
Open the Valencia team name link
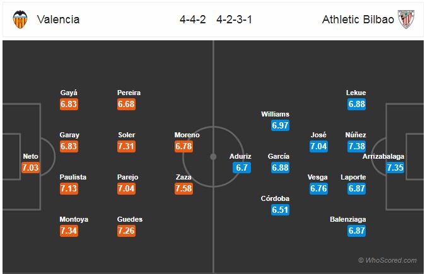coord(58,20)
